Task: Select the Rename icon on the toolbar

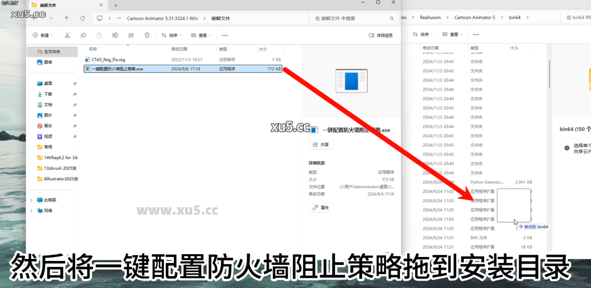Action: (115, 36)
